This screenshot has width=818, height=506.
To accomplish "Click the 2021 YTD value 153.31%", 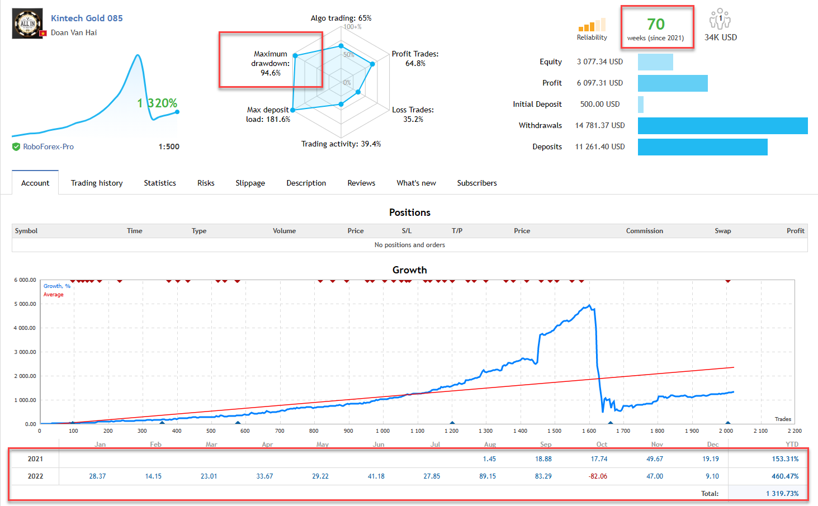I will tap(785, 458).
